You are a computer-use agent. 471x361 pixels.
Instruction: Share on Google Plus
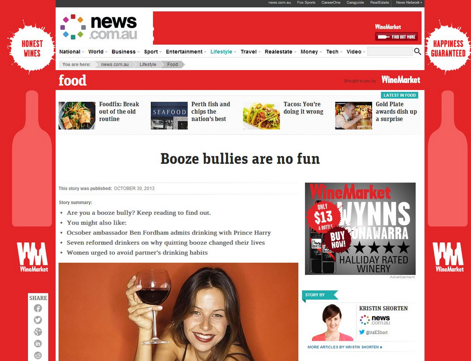coord(38,332)
